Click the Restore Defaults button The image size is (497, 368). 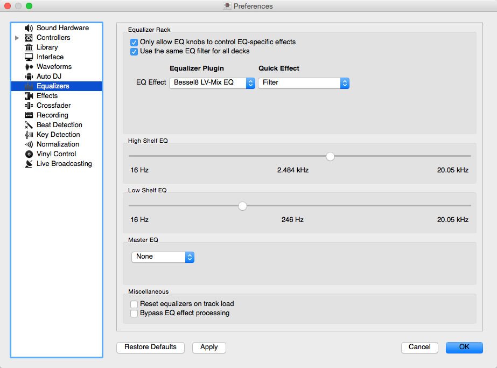point(150,348)
